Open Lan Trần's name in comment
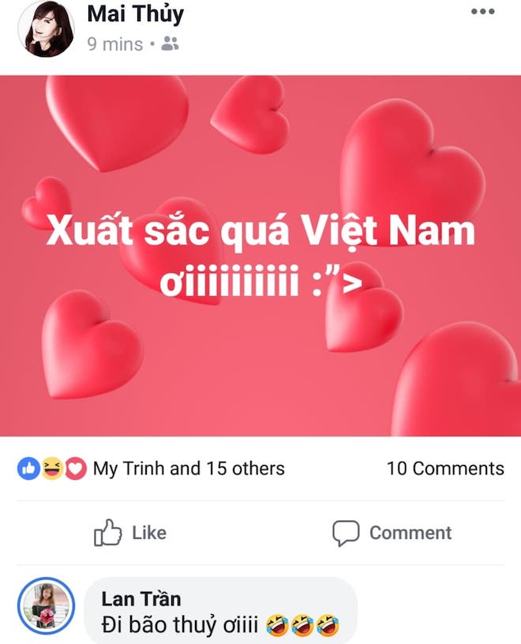 [141, 599]
